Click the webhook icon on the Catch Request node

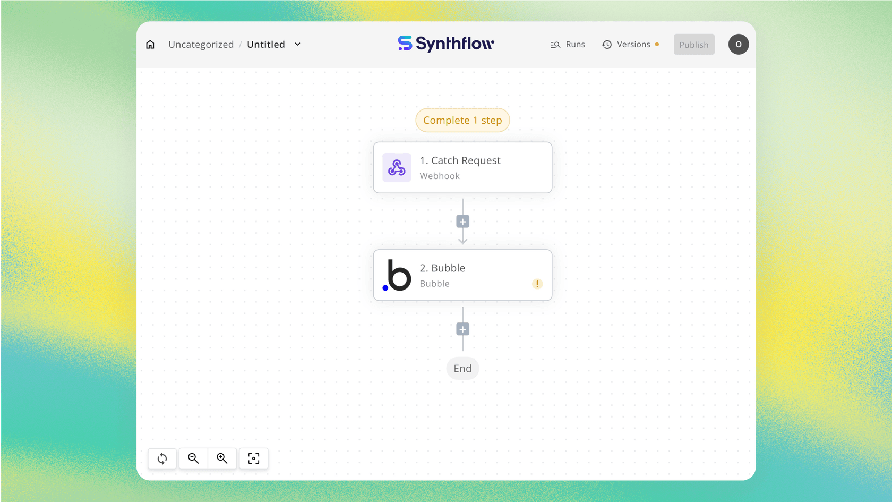[397, 167]
